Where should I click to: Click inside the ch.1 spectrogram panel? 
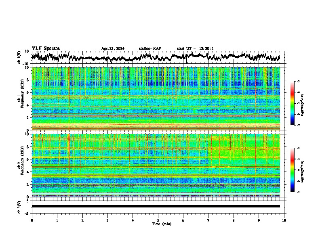pos(156,98)
